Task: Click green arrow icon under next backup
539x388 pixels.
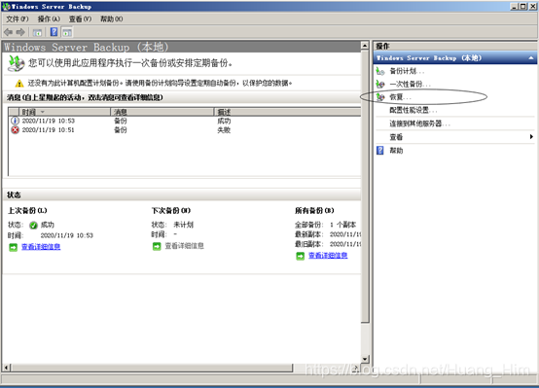Action: coord(157,246)
